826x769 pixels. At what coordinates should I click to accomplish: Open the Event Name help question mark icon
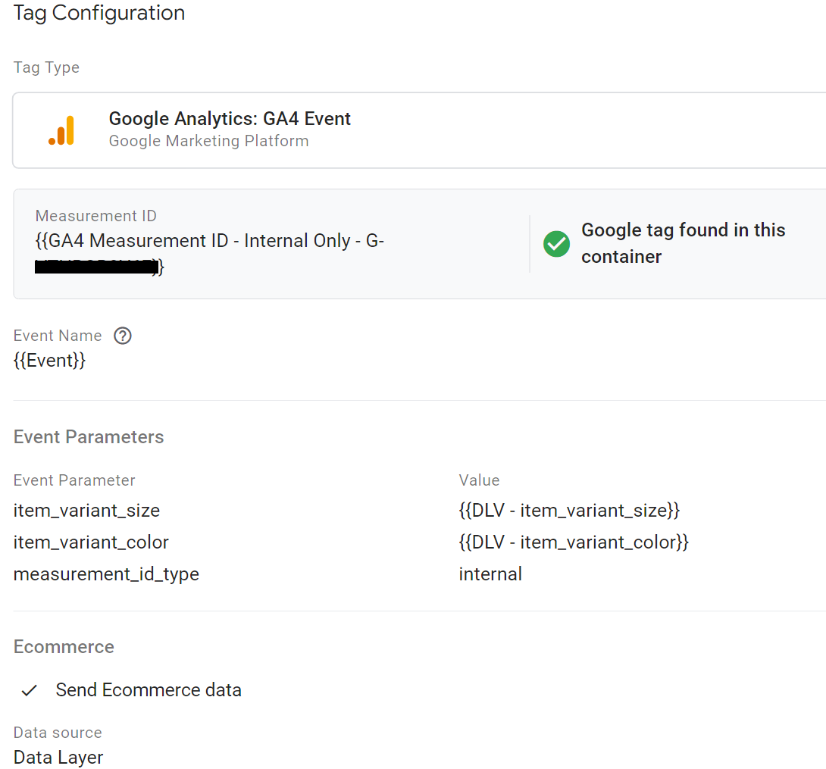[122, 335]
